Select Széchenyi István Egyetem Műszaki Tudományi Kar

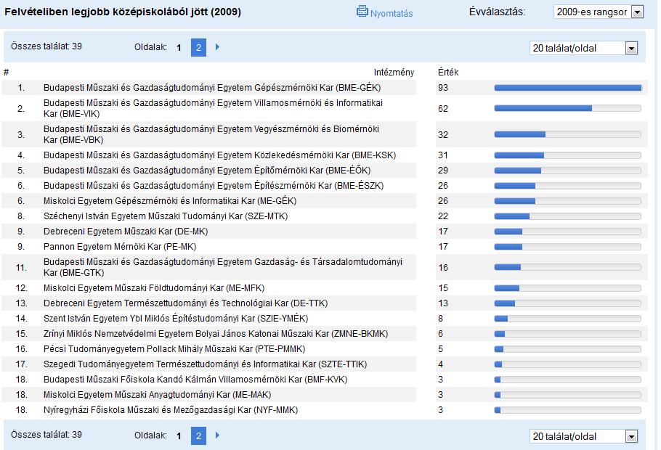click(x=166, y=216)
